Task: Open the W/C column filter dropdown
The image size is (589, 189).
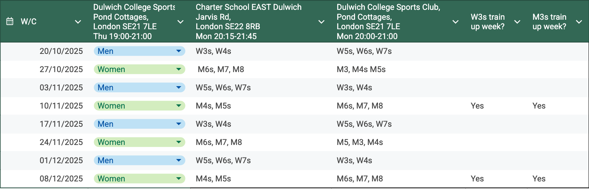Action: (78, 22)
